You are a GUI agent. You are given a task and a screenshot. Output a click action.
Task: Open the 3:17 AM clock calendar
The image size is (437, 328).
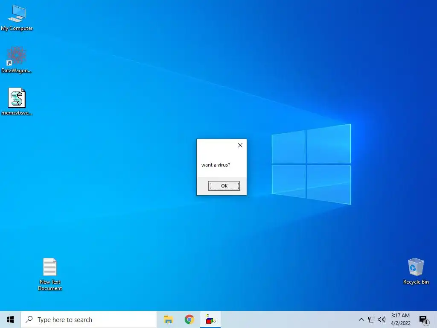coord(400,319)
